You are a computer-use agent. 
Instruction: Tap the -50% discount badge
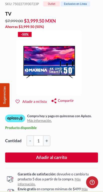pos(25,34)
